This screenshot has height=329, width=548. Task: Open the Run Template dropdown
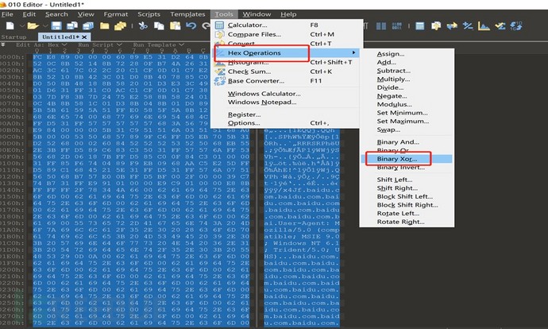pos(158,45)
